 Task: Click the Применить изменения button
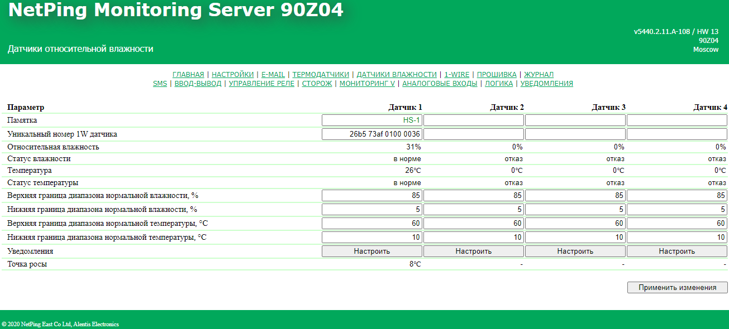pyautogui.click(x=677, y=288)
